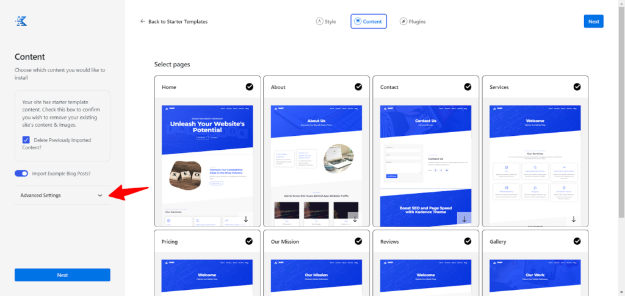Click the back arrow beside Starter Templates
Viewport: 625px width, 296px height.
click(x=143, y=21)
